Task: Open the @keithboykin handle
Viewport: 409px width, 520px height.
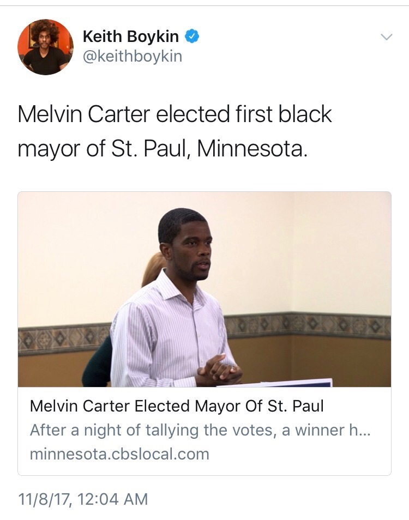Action: (132, 56)
